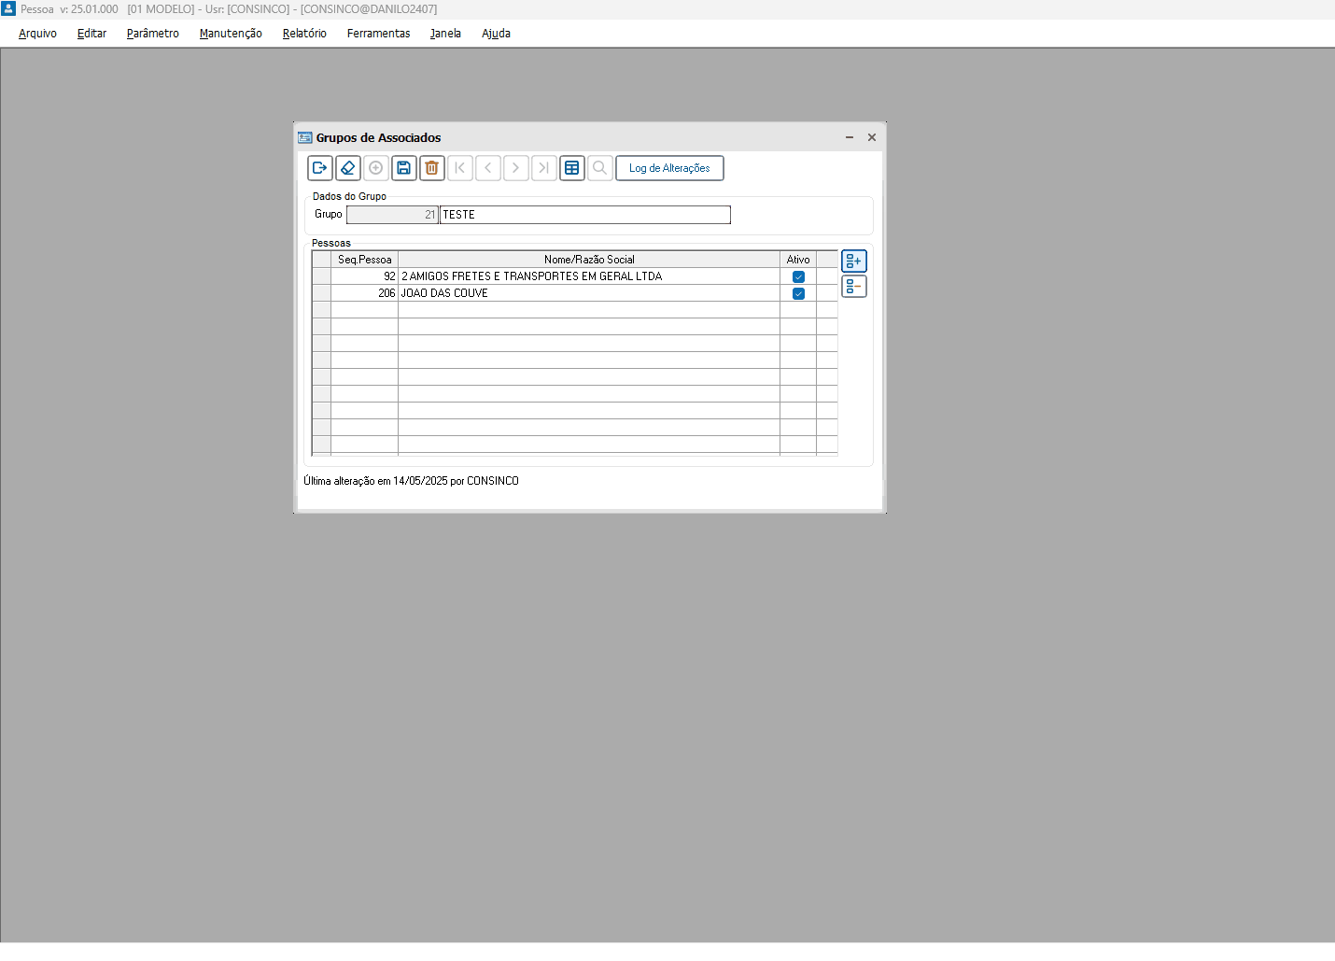Open the Parâmetro menu
Image resolution: width=1335 pixels, height=961 pixels.
[153, 34]
